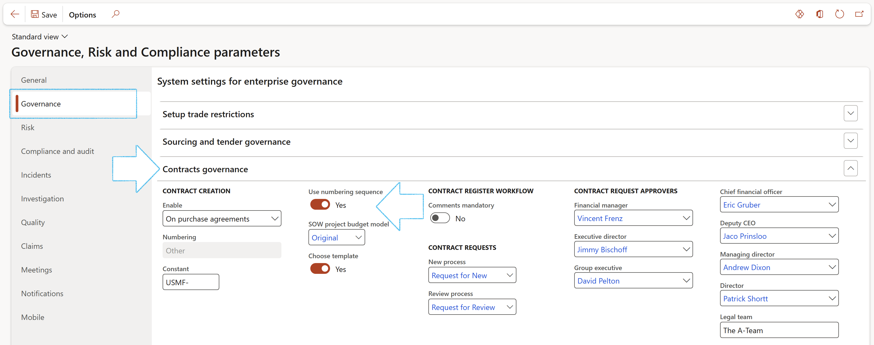The width and height of the screenshot is (874, 345).
Task: Open the New process dropdown
Action: tap(472, 275)
